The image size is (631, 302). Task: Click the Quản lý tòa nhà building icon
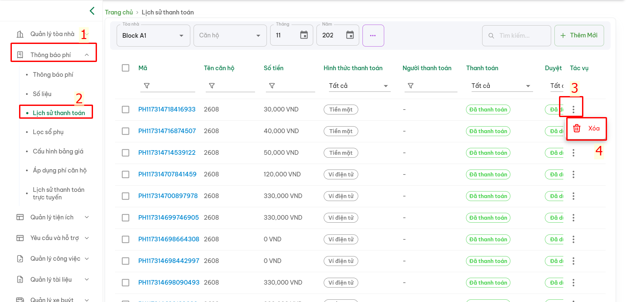pyautogui.click(x=20, y=34)
